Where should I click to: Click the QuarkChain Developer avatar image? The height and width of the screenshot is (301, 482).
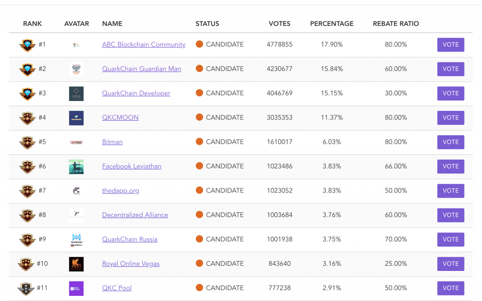tap(76, 93)
